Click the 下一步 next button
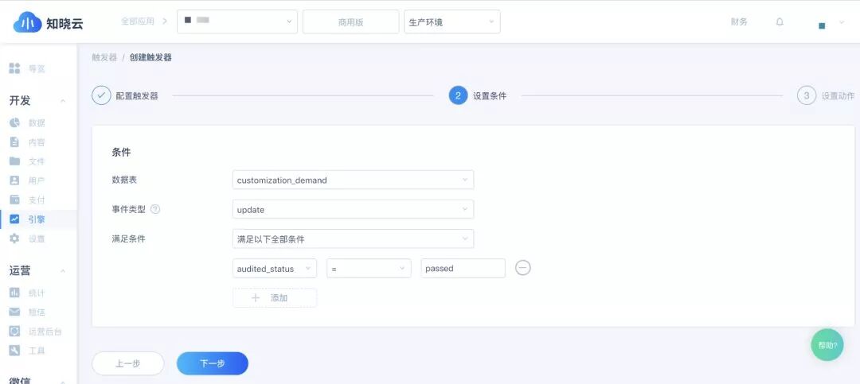 (213, 363)
